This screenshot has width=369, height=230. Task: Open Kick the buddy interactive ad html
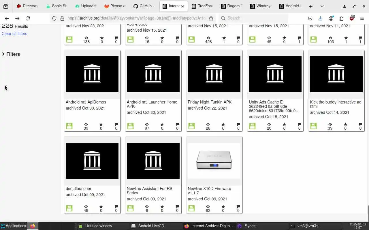[x=336, y=104]
